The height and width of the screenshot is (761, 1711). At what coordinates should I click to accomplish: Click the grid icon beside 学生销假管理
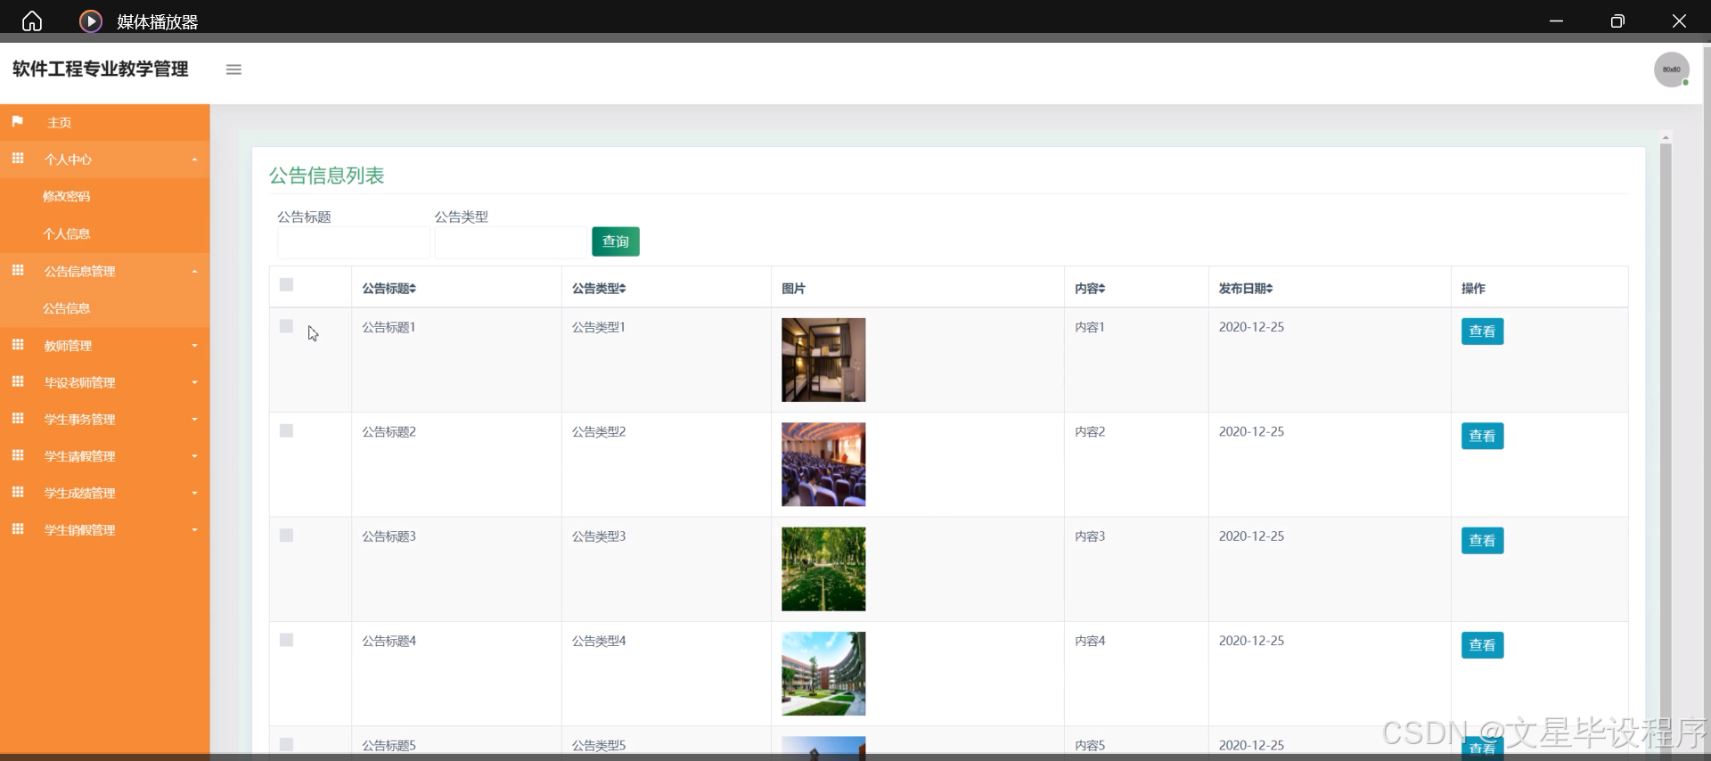pos(18,529)
